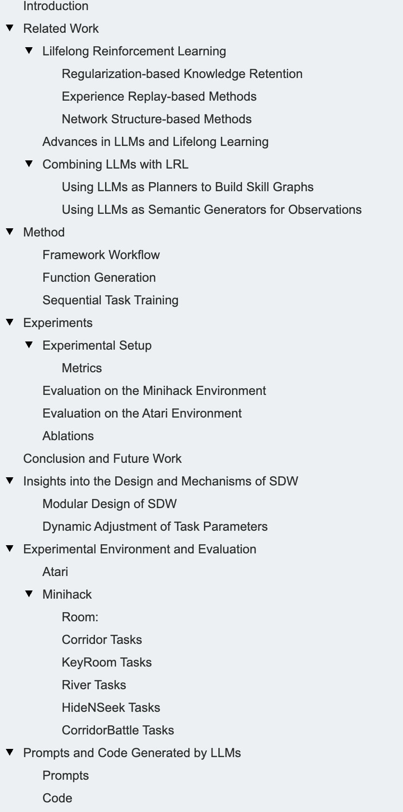Select the KeyRoom Tasks entry

coord(107,662)
